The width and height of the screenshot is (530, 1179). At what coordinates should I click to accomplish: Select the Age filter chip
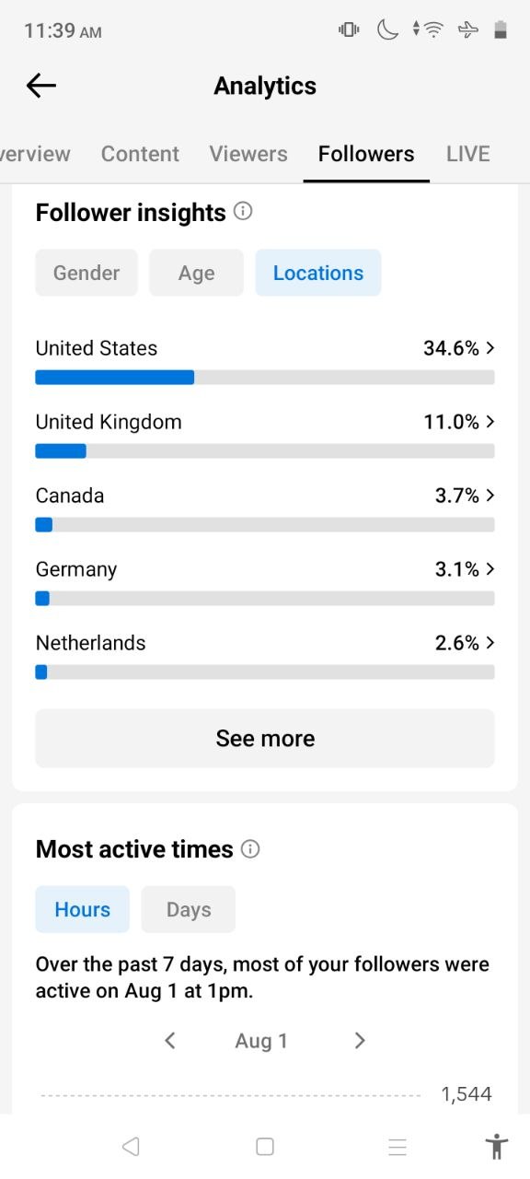[x=197, y=273]
